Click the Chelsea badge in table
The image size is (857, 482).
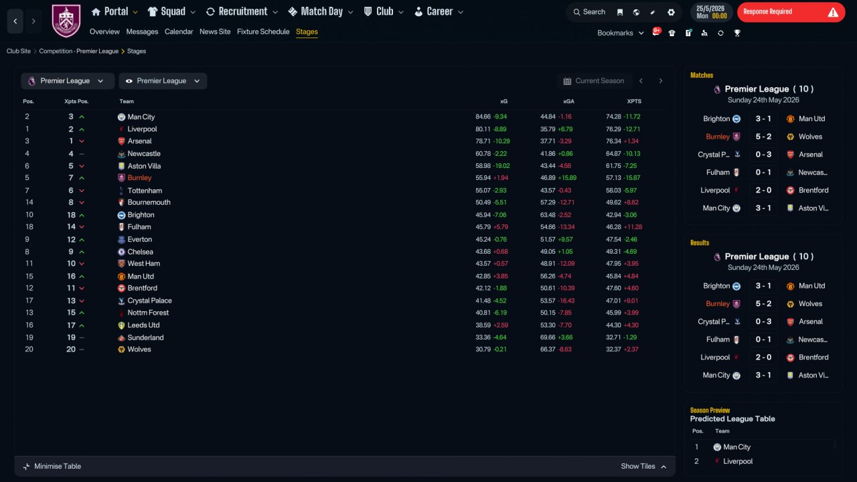click(121, 252)
